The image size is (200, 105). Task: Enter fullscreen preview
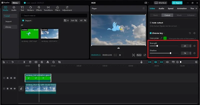pyautogui.click(x=145, y=55)
